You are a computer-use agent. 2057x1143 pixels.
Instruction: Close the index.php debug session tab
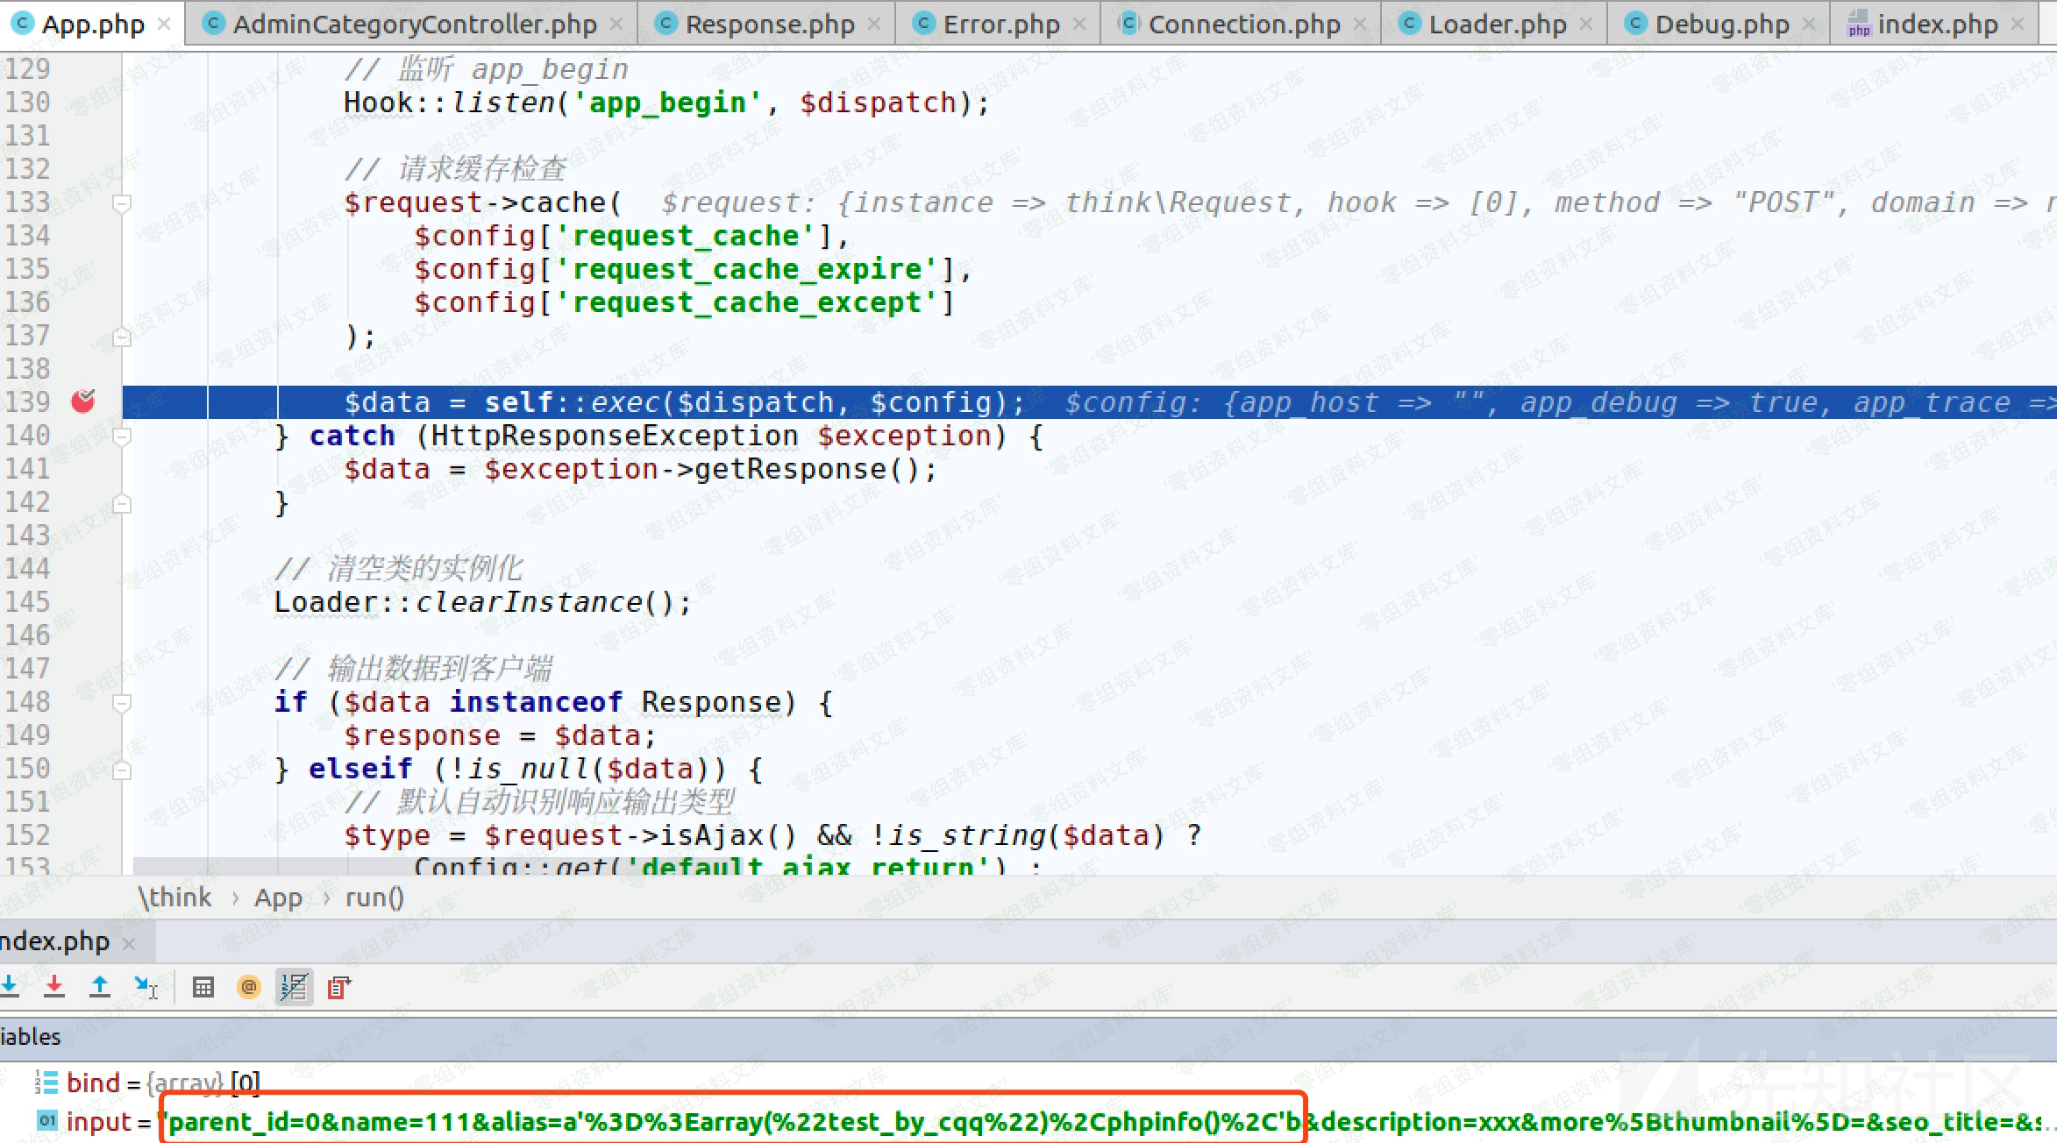(129, 943)
